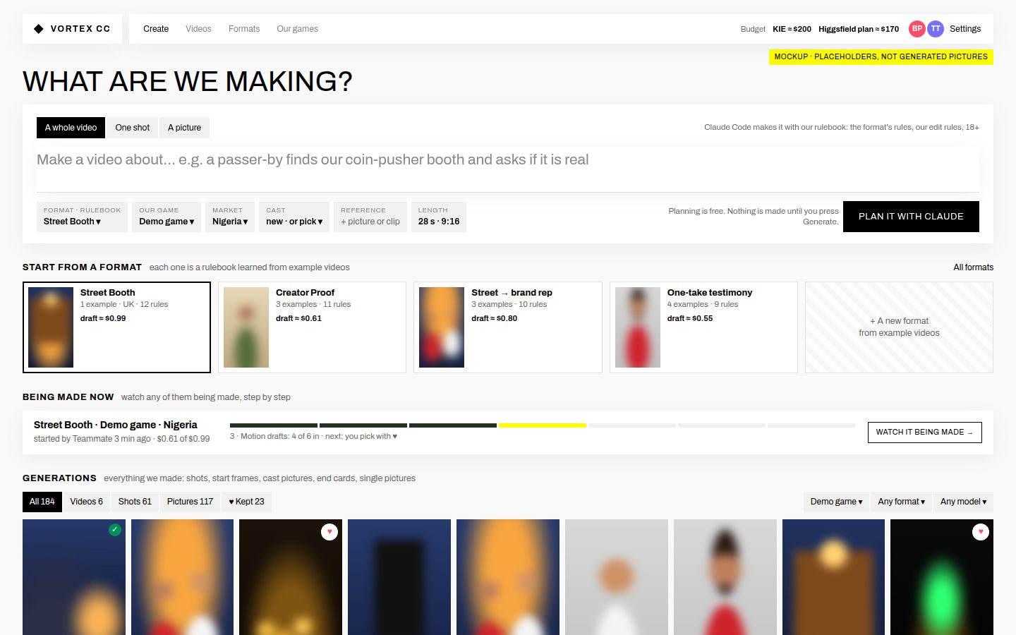Switch to "A picture" mode
Screen dimensions: 1016x635
(x=185, y=128)
